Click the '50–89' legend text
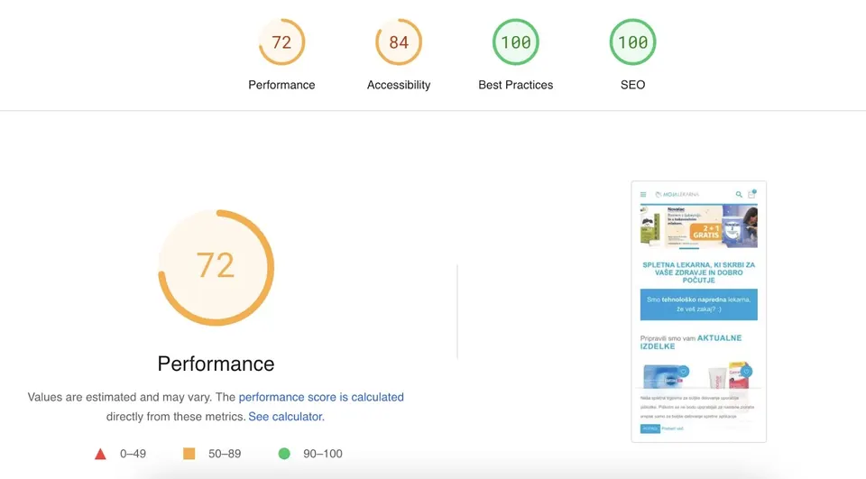 [225, 454]
